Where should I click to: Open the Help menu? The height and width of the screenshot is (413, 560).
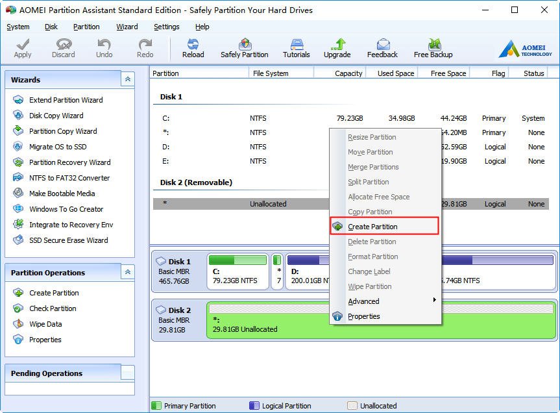click(202, 27)
